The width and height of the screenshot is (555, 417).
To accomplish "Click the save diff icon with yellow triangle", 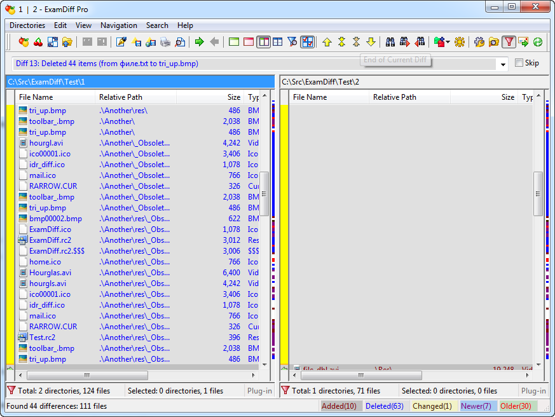I will point(136,42).
